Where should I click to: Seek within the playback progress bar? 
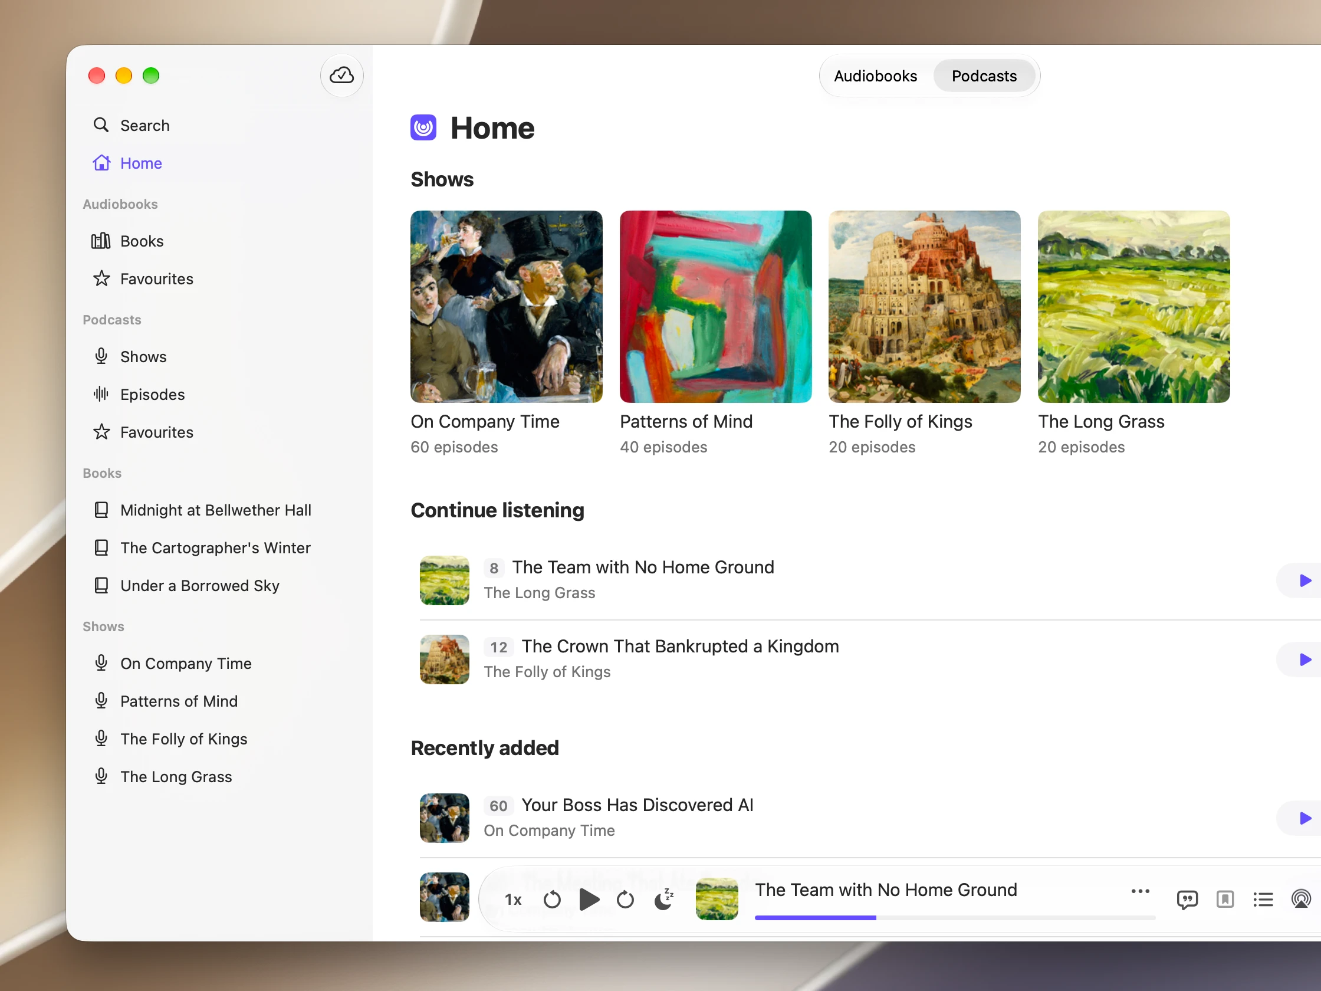click(x=955, y=917)
